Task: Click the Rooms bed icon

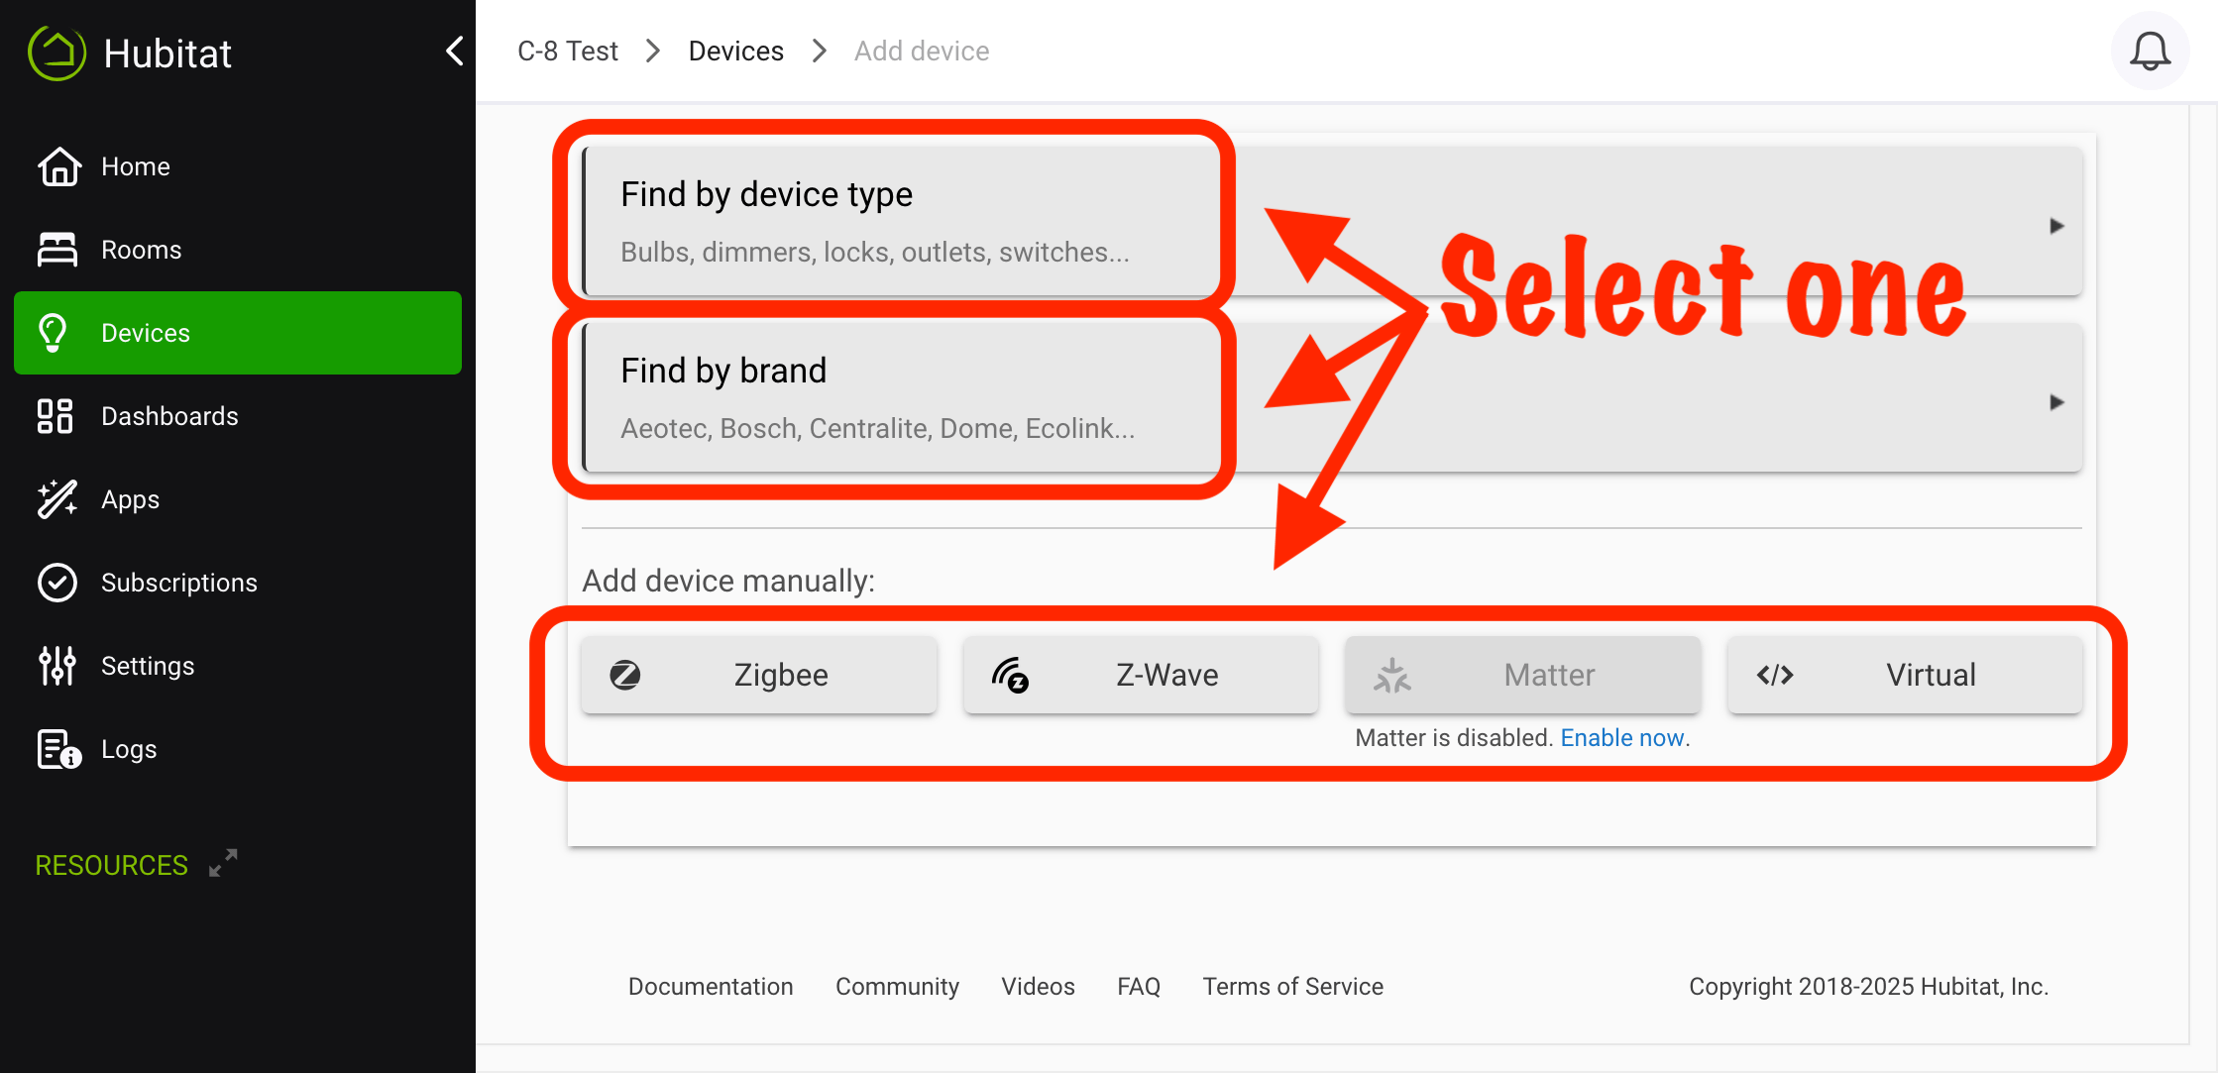Action: pos(57,250)
